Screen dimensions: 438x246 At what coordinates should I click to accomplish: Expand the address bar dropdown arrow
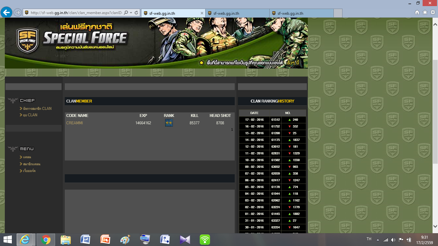(131, 13)
